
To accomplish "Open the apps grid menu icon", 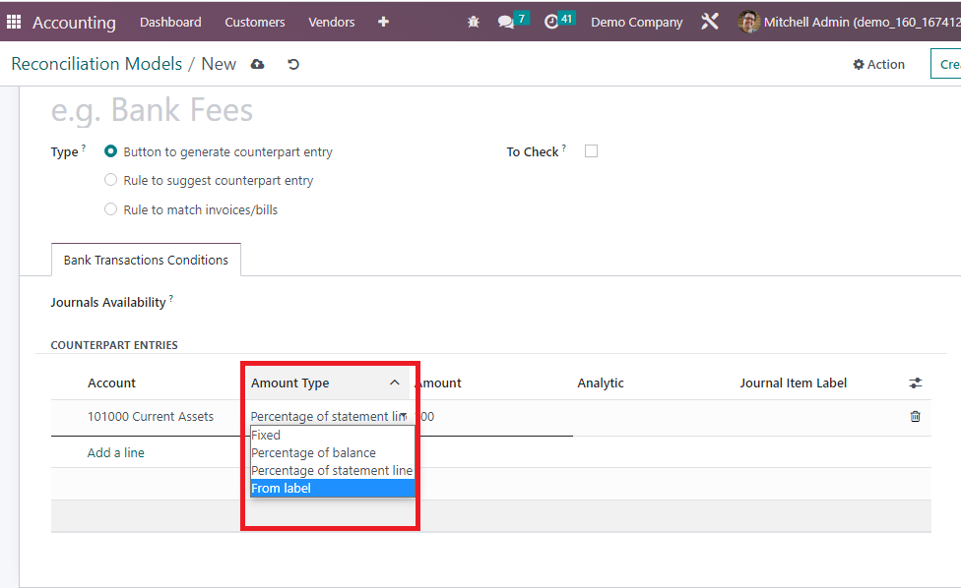I will (14, 22).
